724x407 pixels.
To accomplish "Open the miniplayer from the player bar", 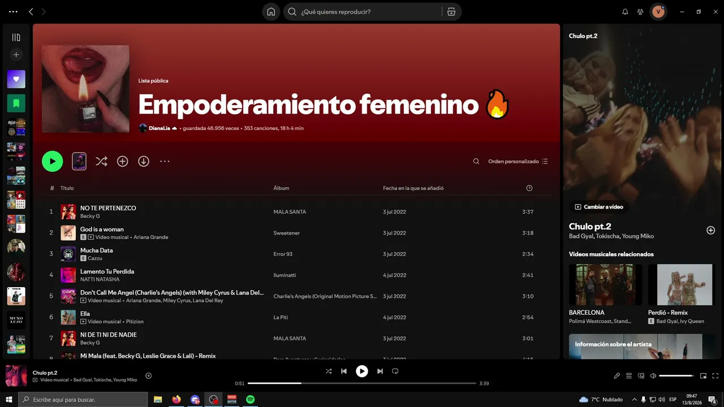I will point(704,376).
